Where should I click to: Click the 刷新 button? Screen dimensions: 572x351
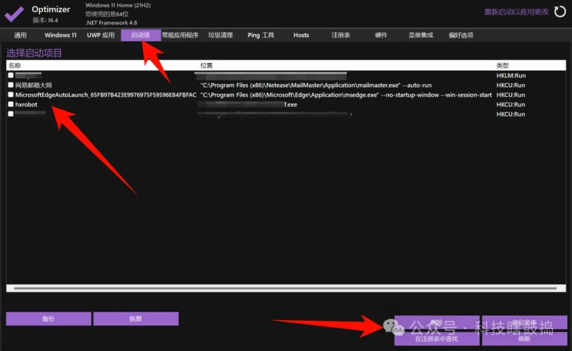pyautogui.click(x=524, y=339)
